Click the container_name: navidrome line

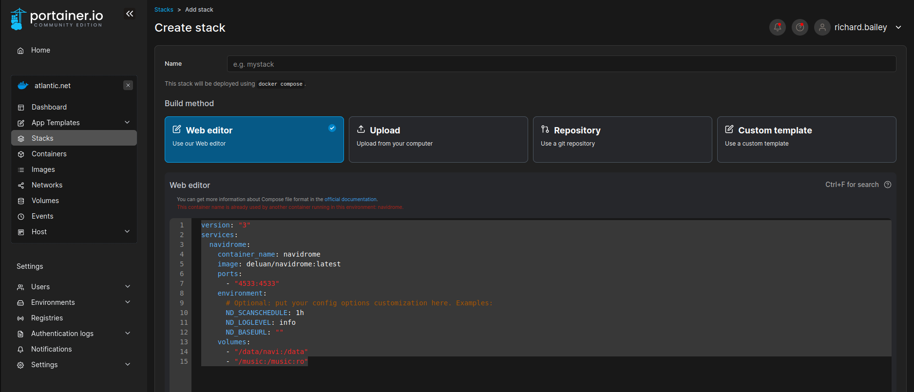(x=269, y=254)
